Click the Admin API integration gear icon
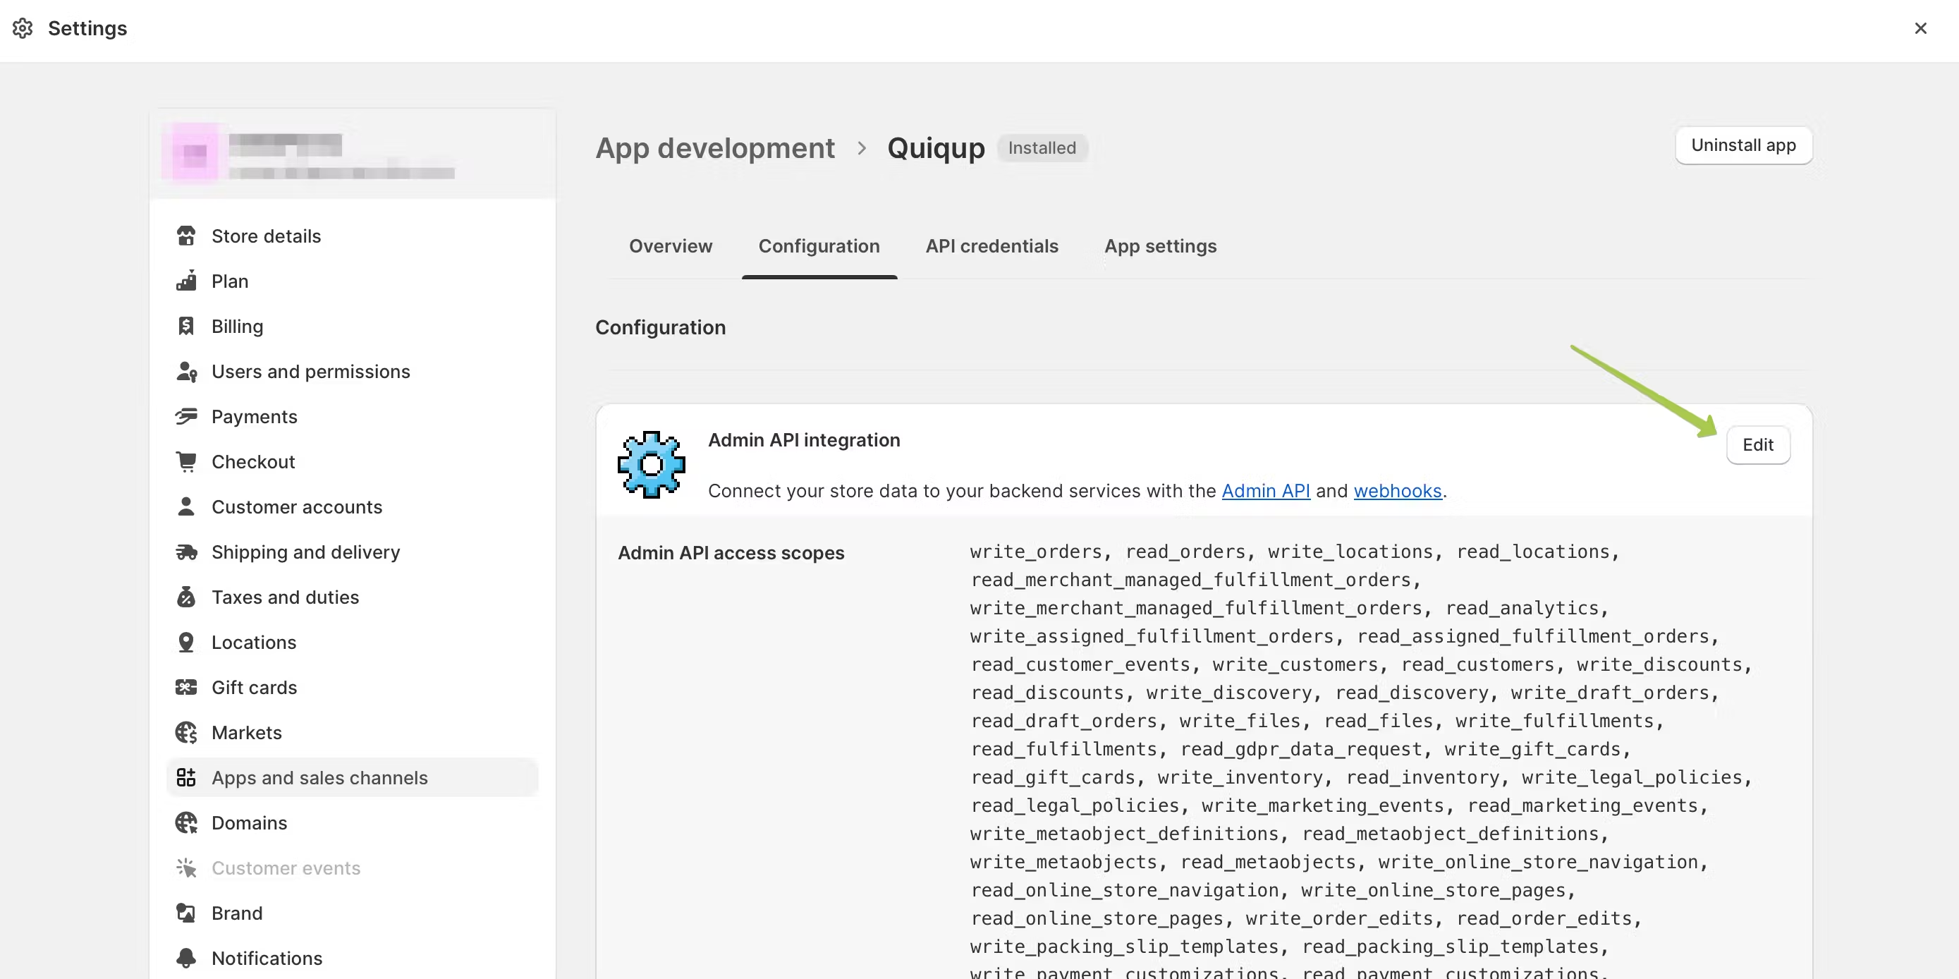 click(651, 465)
